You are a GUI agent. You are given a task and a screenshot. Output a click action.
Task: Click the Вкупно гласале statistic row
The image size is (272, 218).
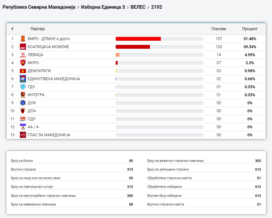pos(72,169)
